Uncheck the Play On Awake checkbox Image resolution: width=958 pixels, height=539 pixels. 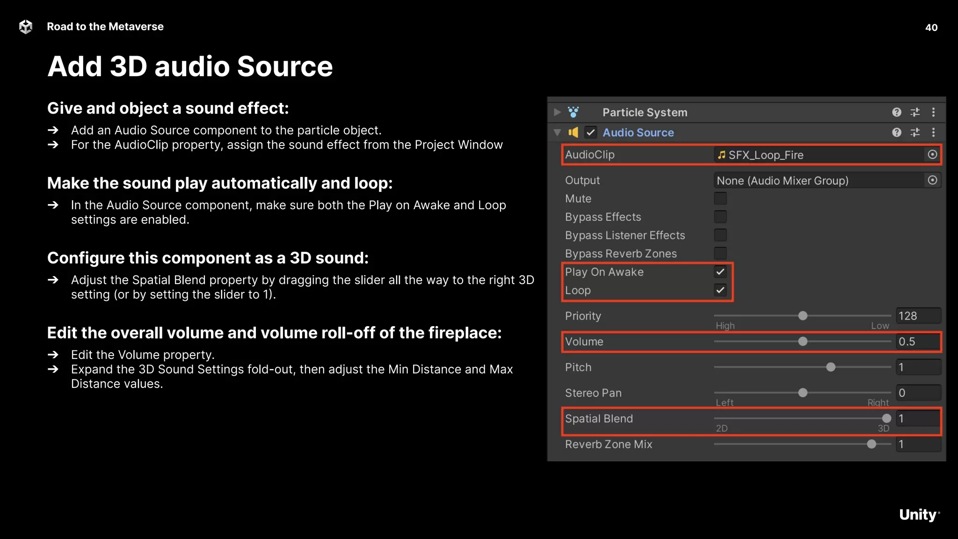tap(720, 272)
